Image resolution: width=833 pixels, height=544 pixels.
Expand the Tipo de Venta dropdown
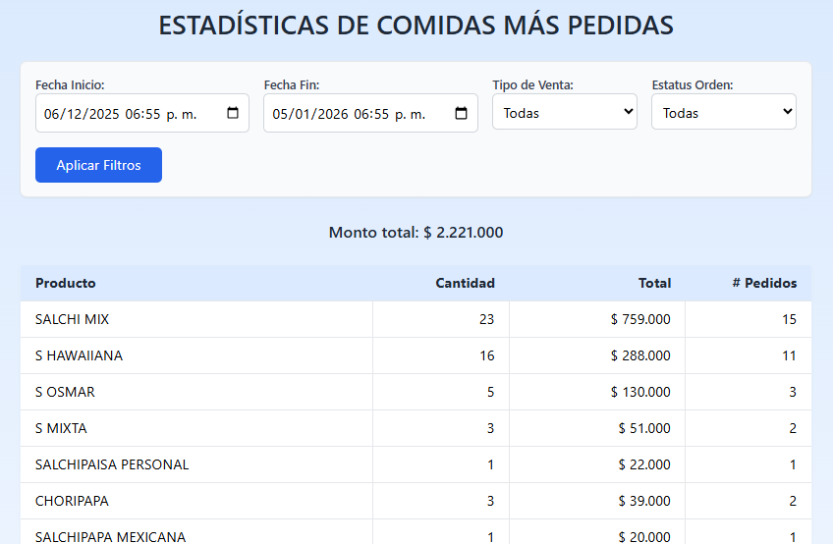coord(565,112)
